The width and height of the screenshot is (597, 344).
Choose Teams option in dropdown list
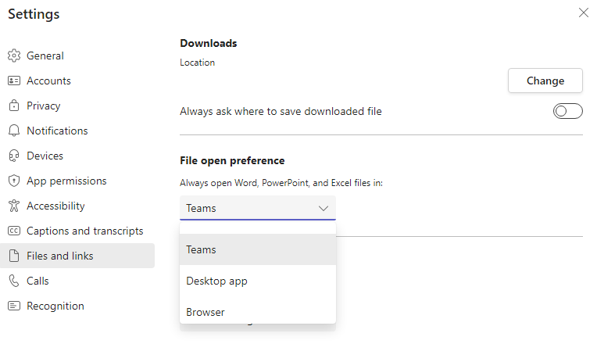coord(258,249)
